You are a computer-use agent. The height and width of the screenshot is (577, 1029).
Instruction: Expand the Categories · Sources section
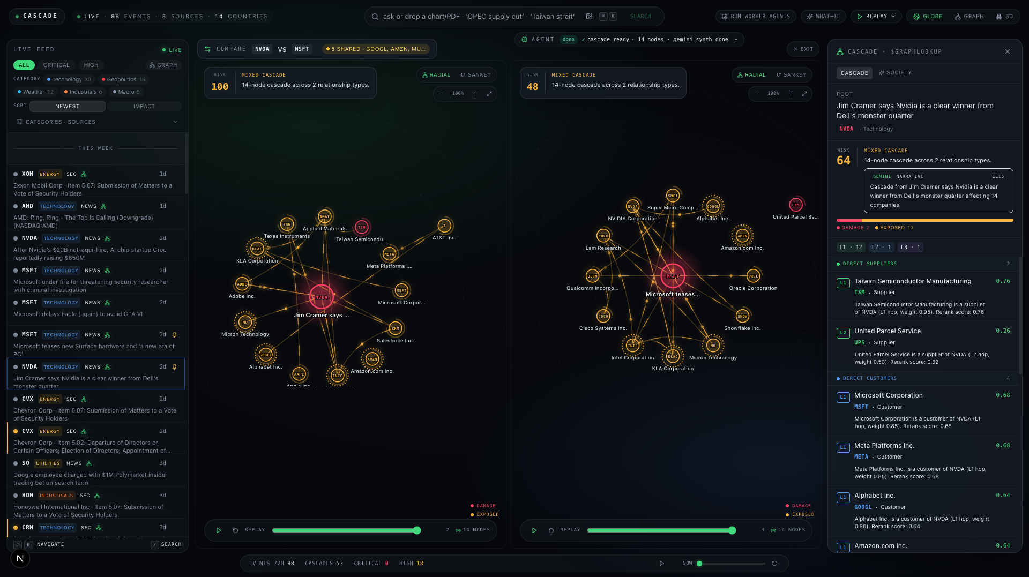(x=97, y=122)
